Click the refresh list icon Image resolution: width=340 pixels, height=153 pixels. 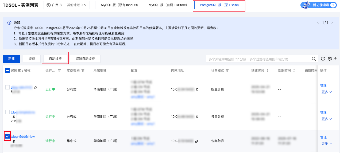323,59
